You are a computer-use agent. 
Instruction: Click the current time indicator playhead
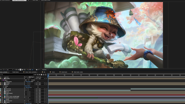[x=48, y=75]
